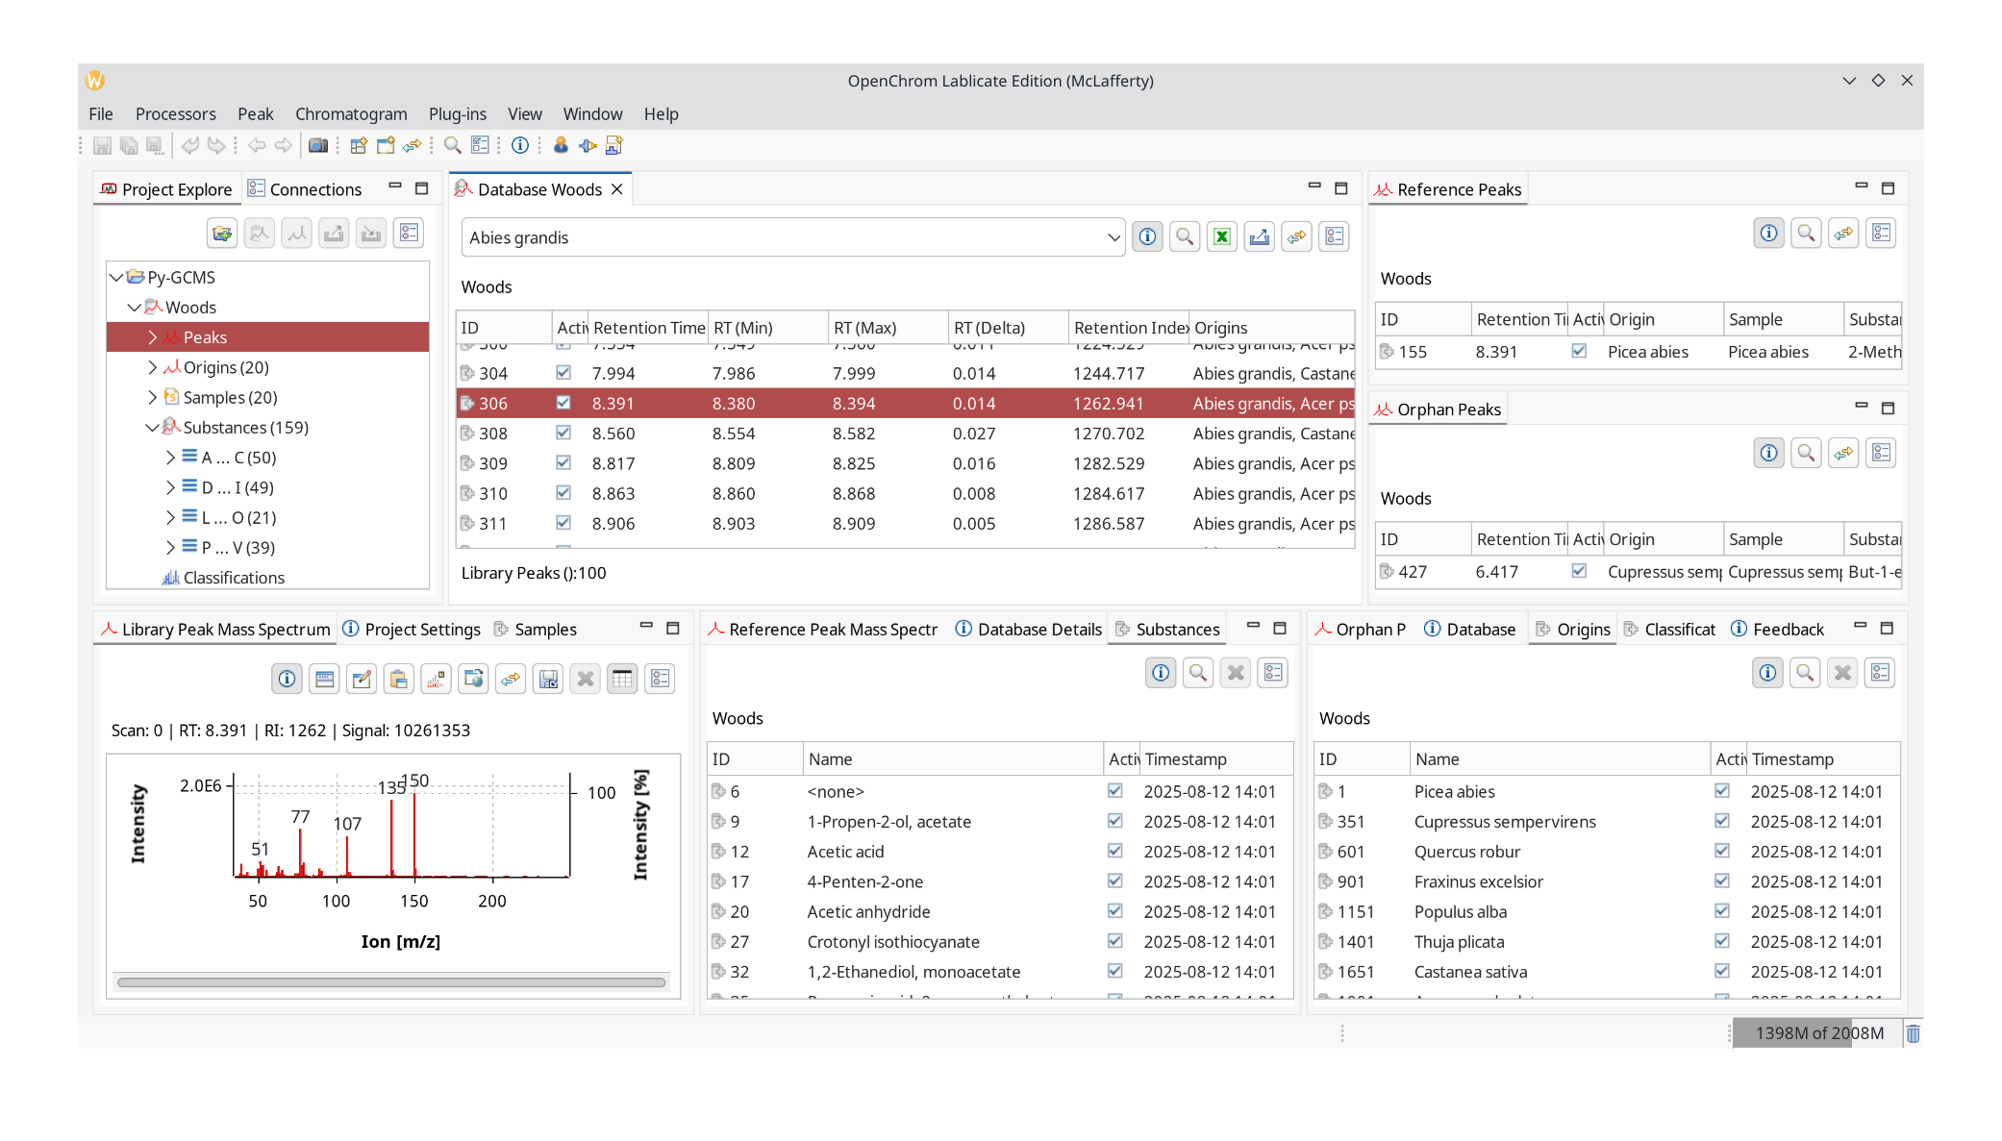Toggle Active checkbox for 4-Penten-2-one
The height and width of the screenshot is (1141, 2002).
pos(1114,881)
